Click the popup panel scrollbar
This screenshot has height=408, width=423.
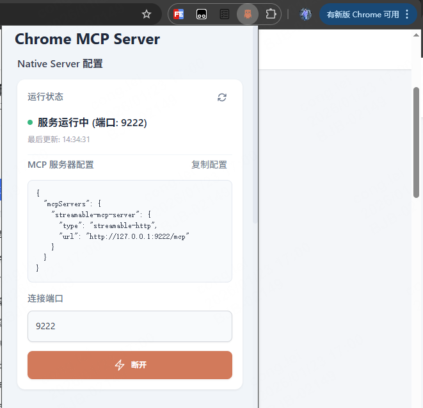point(255,124)
